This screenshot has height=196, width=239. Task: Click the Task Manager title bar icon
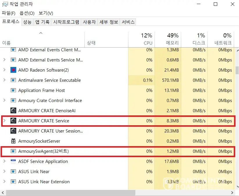5,4
